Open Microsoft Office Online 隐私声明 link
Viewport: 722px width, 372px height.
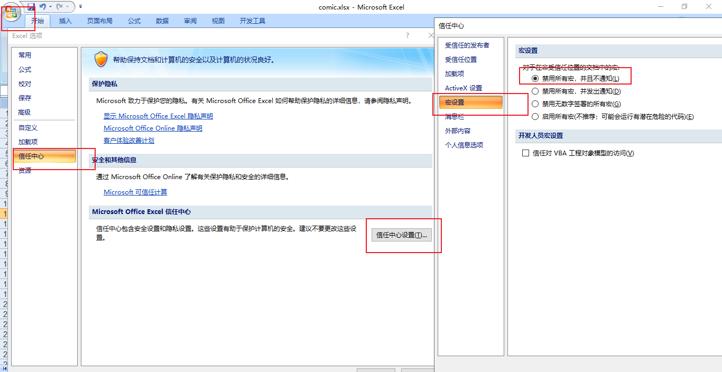point(153,128)
